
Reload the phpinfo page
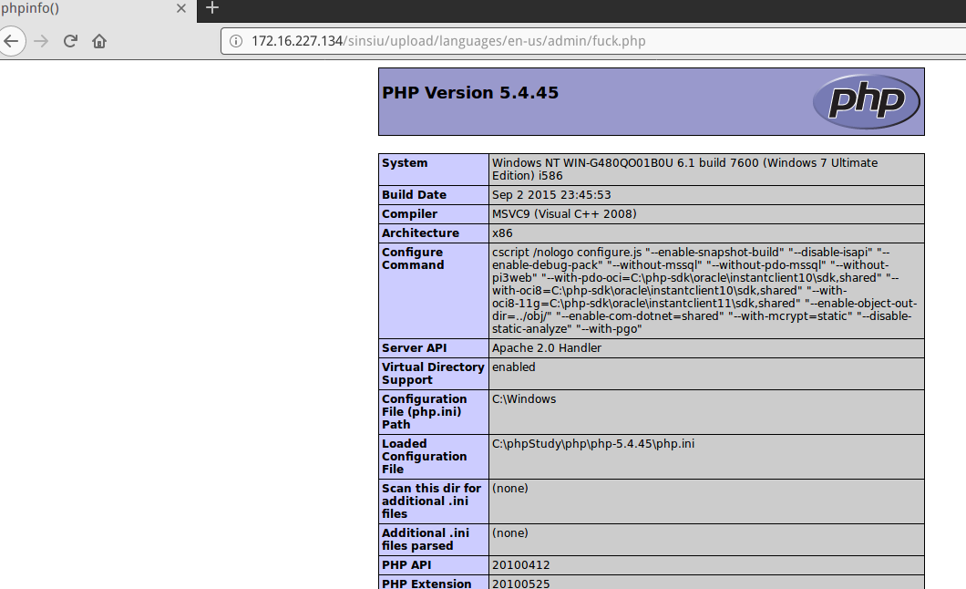(x=70, y=41)
